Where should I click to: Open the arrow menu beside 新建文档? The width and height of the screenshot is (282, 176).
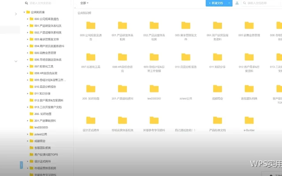point(229,3)
